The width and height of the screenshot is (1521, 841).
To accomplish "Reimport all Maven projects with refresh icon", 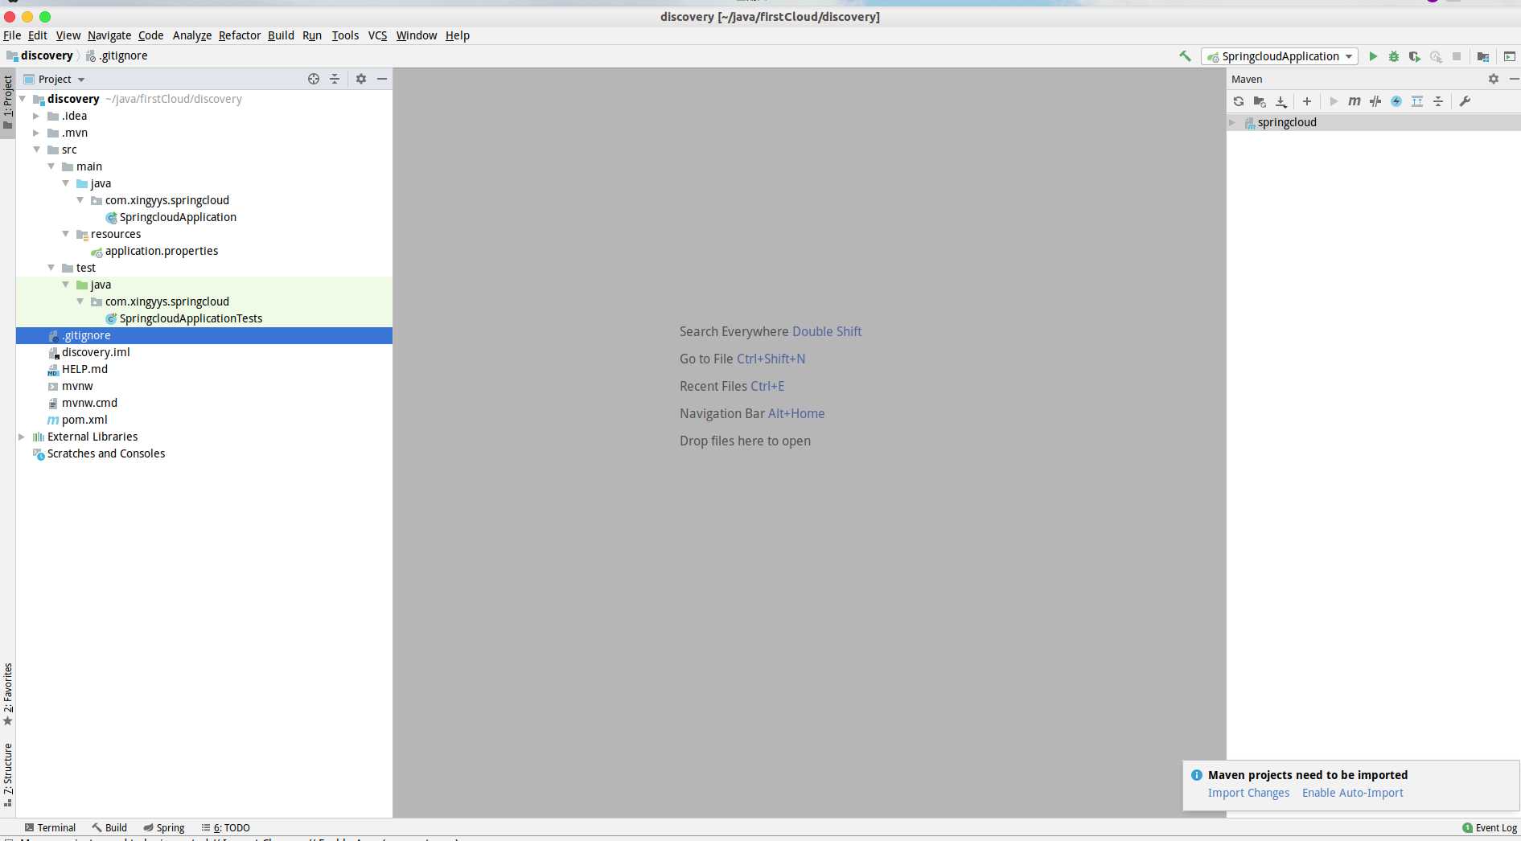I will (1239, 101).
